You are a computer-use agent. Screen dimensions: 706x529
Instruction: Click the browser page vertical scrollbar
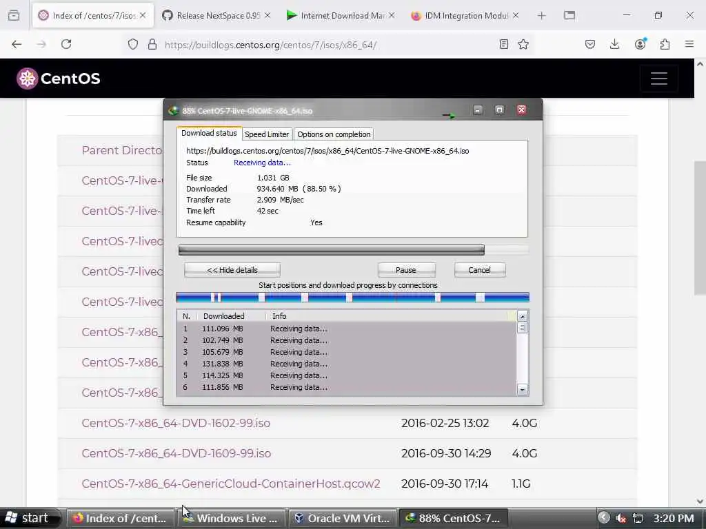tap(700, 228)
